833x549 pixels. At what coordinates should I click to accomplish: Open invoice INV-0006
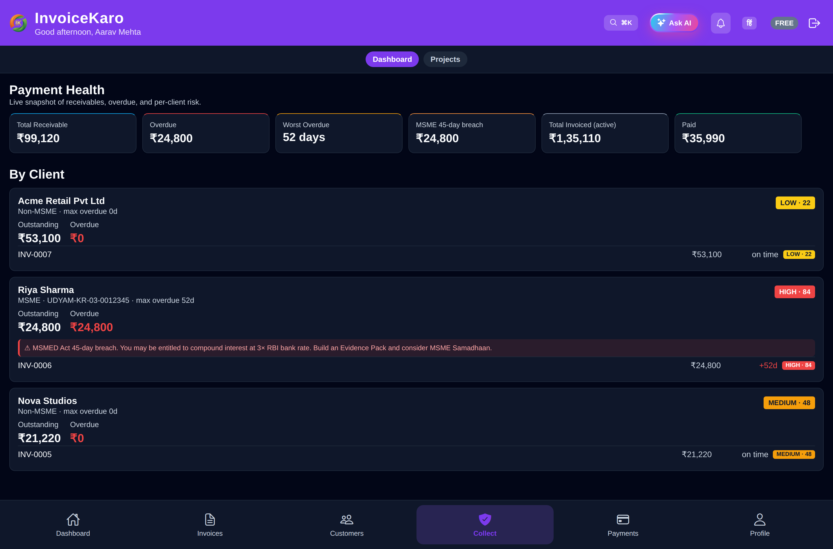[35, 366]
